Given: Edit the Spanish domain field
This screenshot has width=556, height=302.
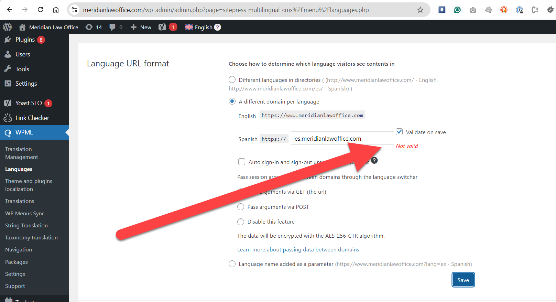Looking at the screenshot, I should 342,138.
